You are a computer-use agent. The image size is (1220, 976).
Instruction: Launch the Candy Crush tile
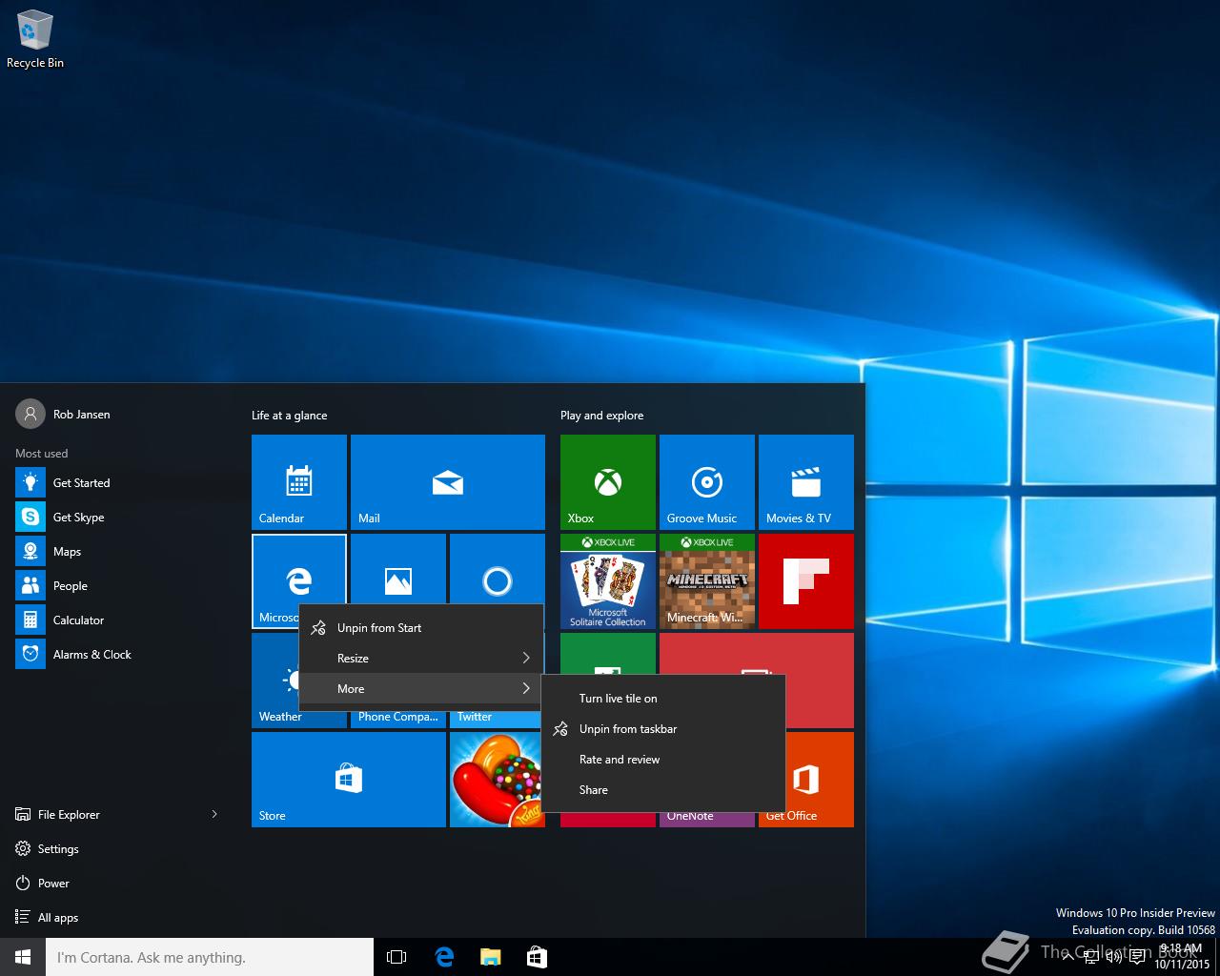tap(496, 780)
